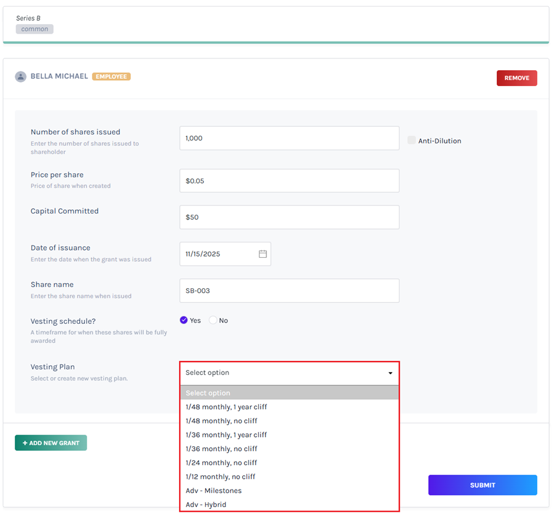Pick 1/36 monthly, 1 year cliff
Image resolution: width=554 pixels, height=513 pixels.
point(226,435)
